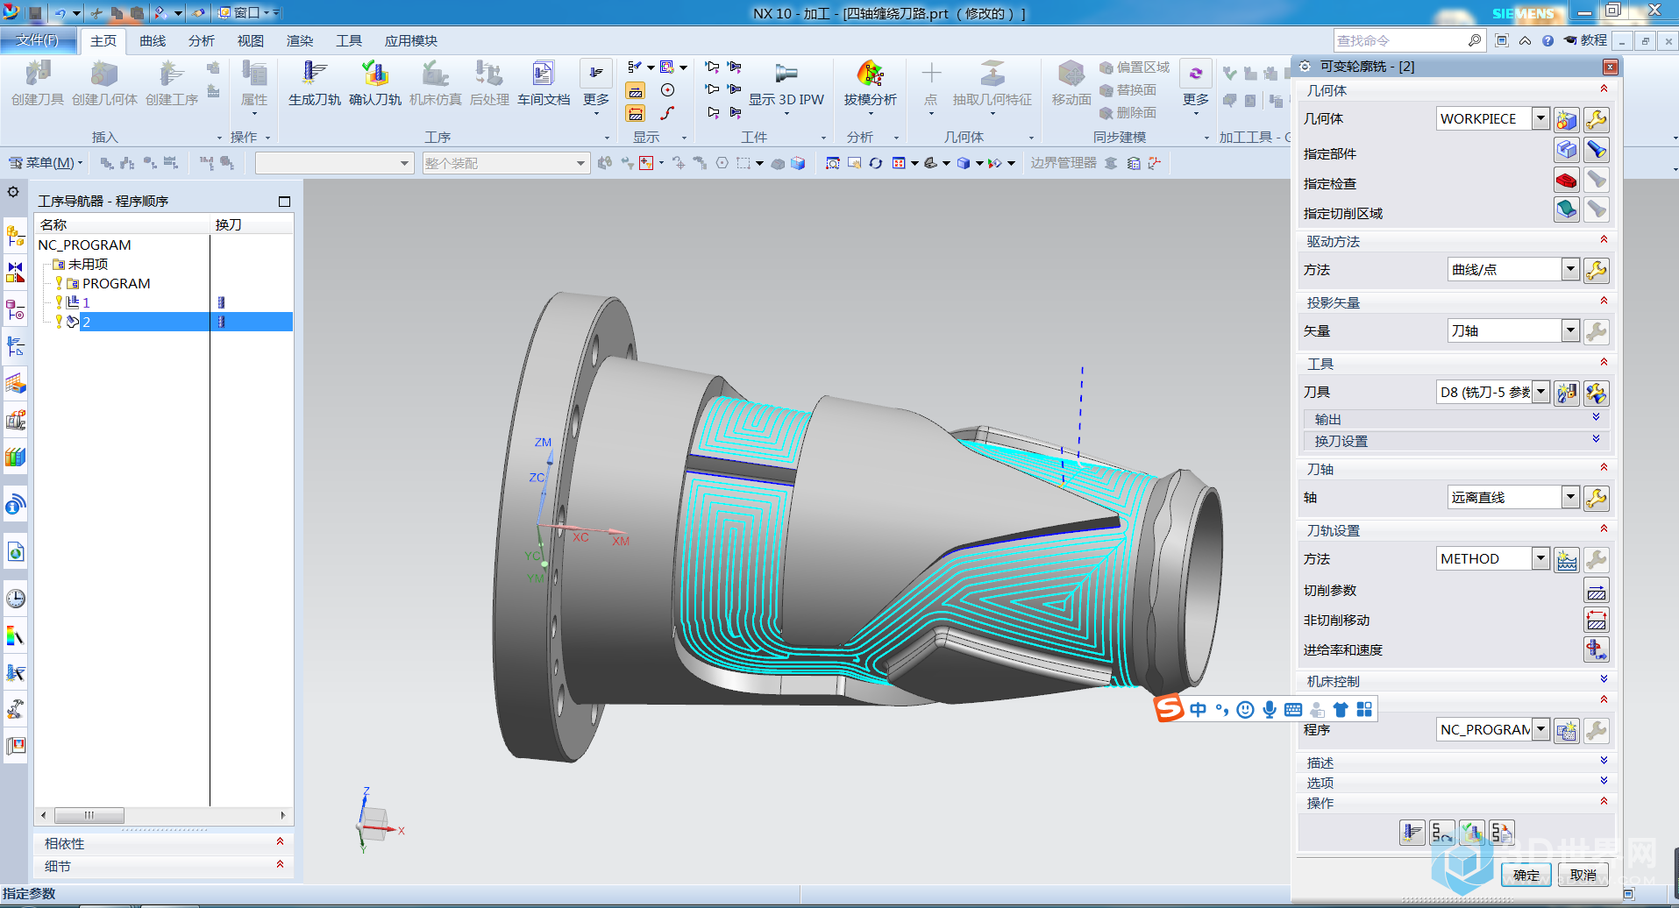Select the 未用项 folder
The width and height of the screenshot is (1679, 908).
click(88, 264)
